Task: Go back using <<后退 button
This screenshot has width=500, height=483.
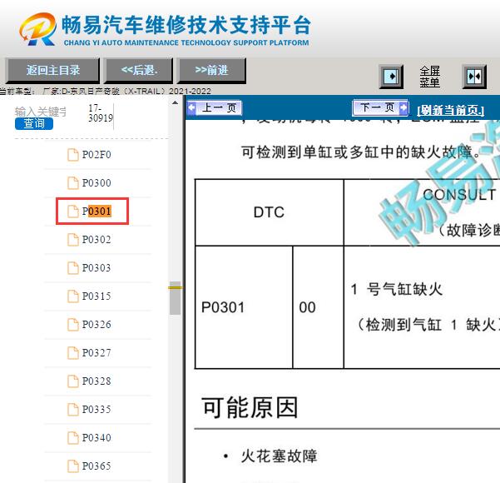Action: [x=139, y=70]
